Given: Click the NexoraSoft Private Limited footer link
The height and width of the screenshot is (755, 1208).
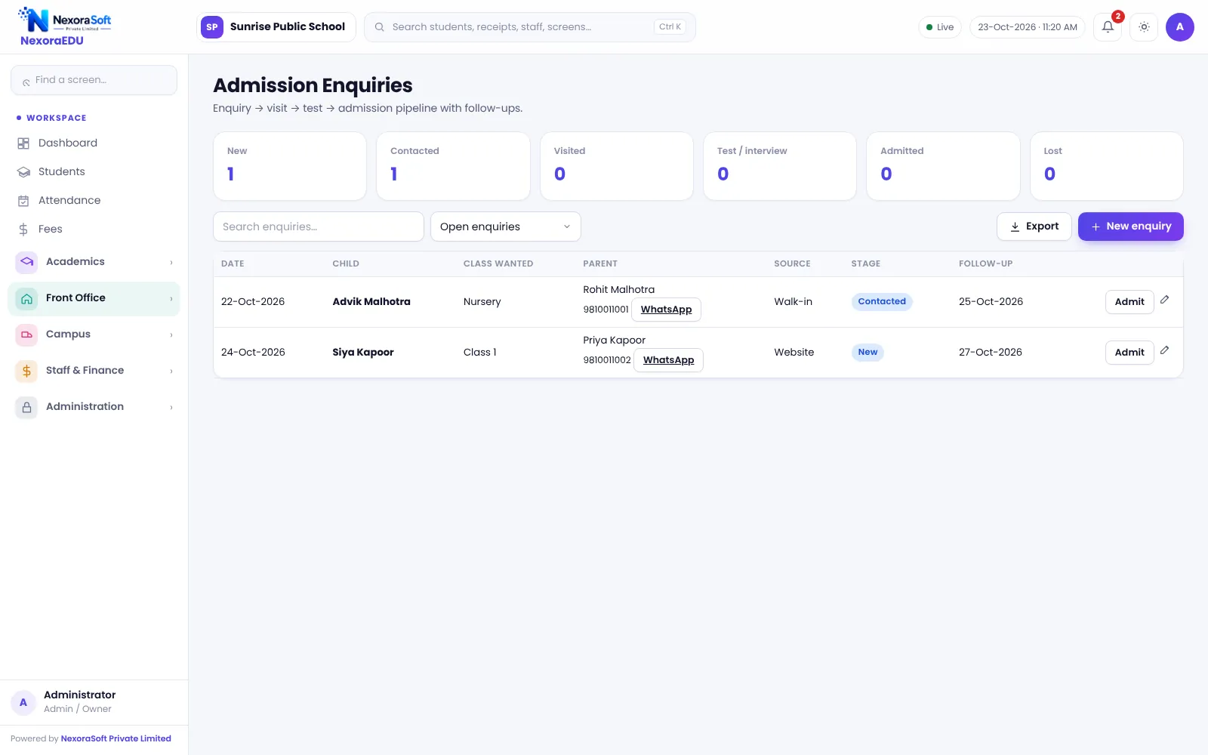Looking at the screenshot, I should [116, 739].
